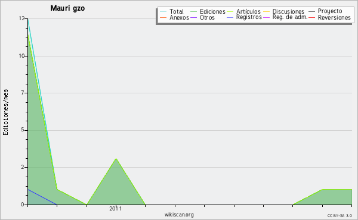The width and height of the screenshot is (358, 220).
Task: Click the Ediciones legend label
Action: point(212,11)
